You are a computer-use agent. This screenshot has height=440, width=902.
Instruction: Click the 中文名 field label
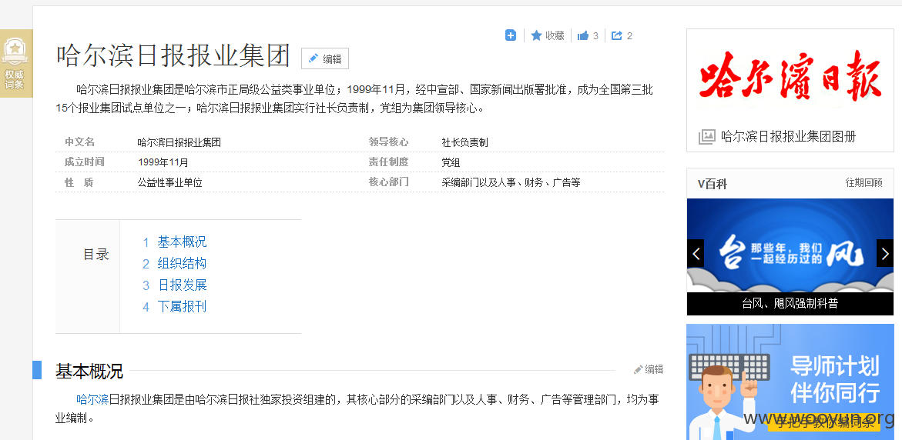pyautogui.click(x=79, y=142)
